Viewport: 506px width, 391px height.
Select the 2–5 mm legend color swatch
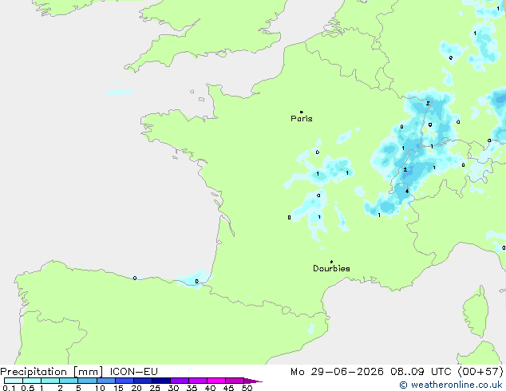click(69, 381)
